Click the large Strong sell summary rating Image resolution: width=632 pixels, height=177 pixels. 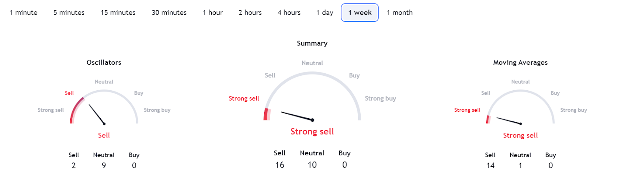[312, 132]
